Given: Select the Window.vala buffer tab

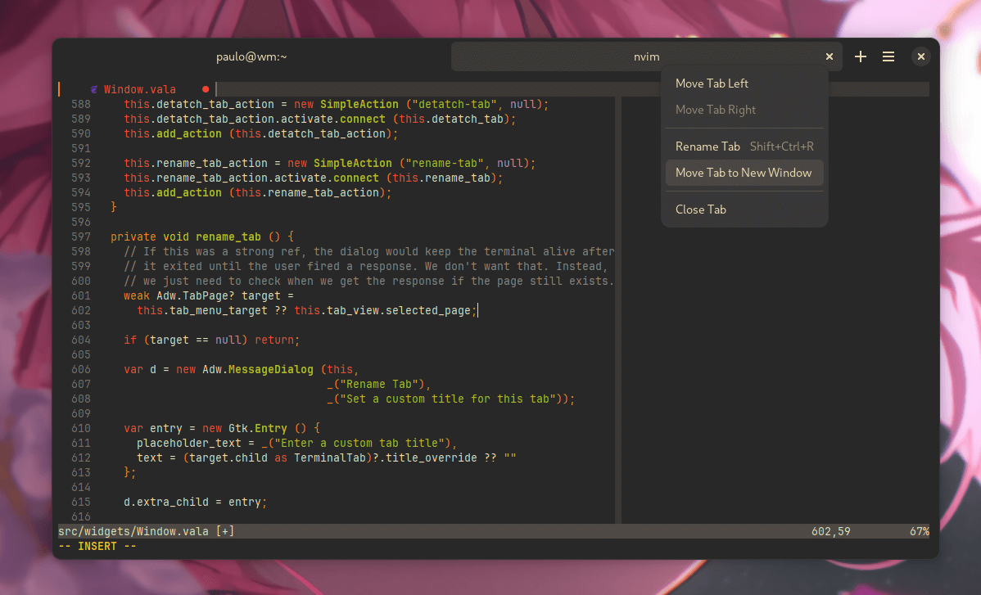Looking at the screenshot, I should (x=131, y=88).
